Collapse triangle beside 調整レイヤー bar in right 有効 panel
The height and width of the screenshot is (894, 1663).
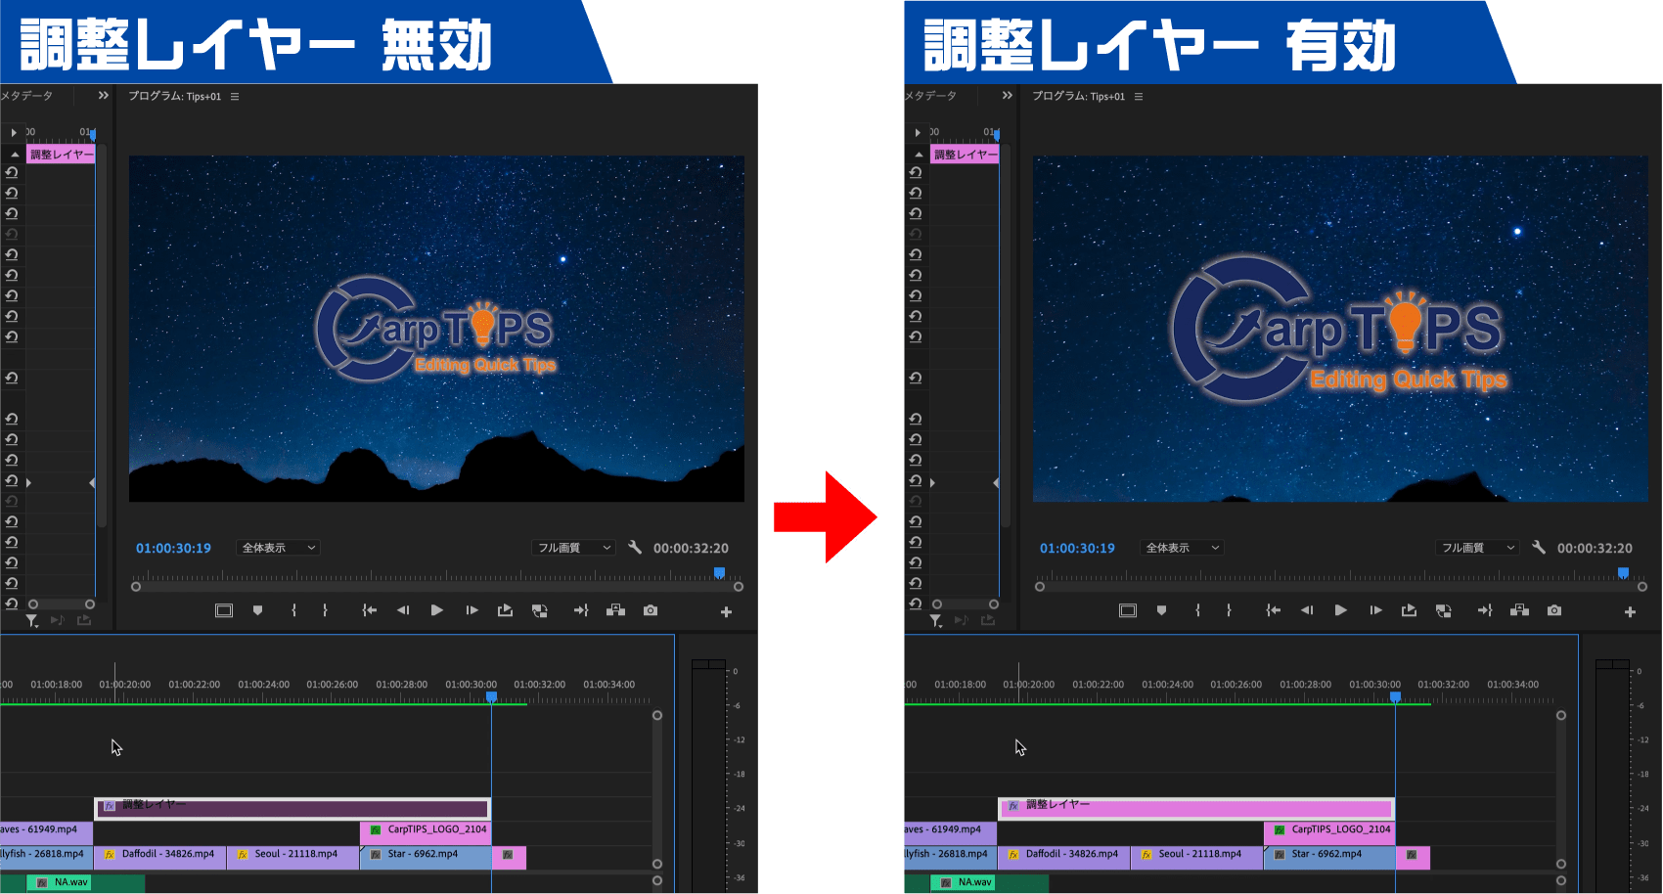click(919, 155)
